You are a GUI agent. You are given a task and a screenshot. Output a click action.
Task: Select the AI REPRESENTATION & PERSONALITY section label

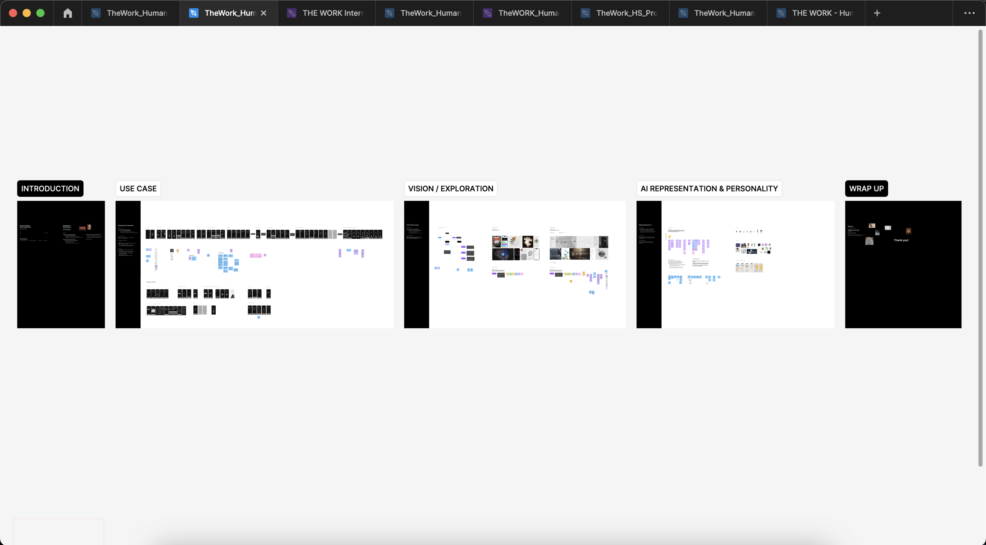click(709, 188)
